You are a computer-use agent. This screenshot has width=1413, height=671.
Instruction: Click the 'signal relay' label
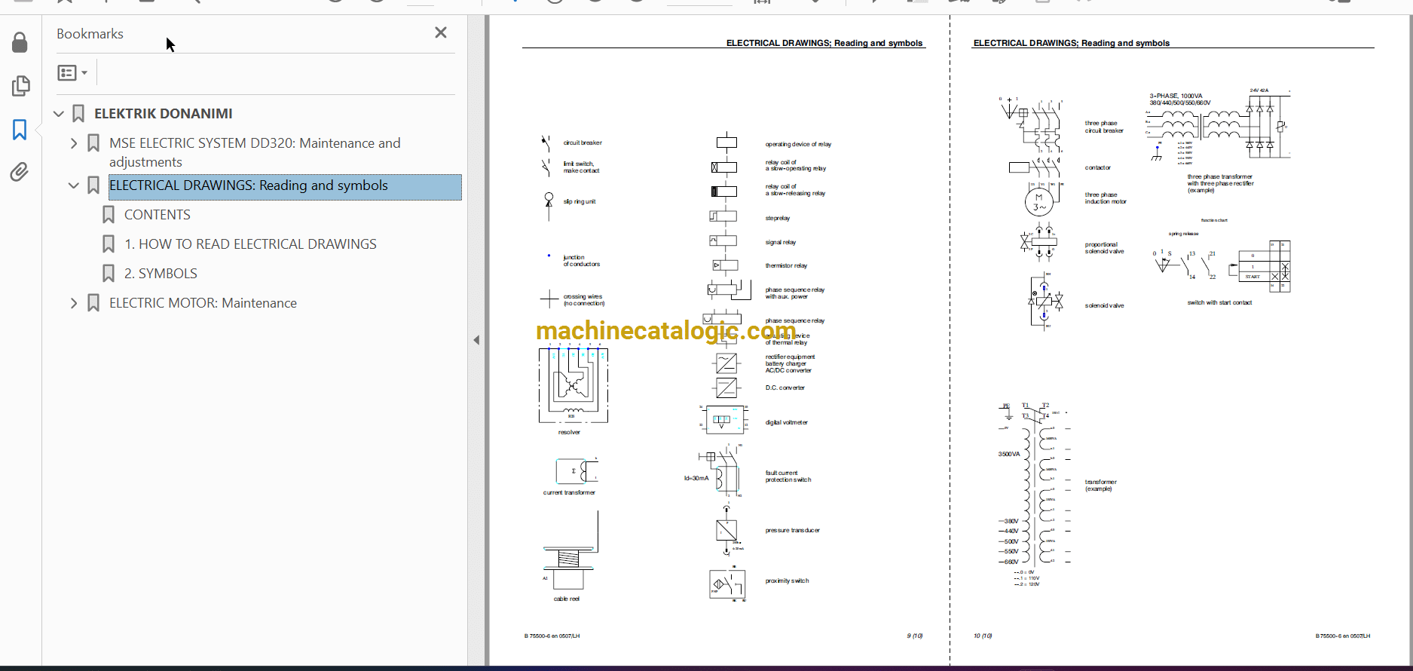[781, 242]
